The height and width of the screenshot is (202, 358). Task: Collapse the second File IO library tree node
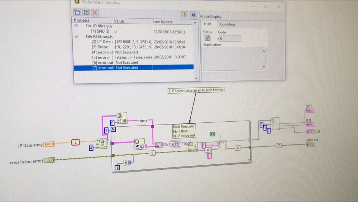[x=76, y=37]
